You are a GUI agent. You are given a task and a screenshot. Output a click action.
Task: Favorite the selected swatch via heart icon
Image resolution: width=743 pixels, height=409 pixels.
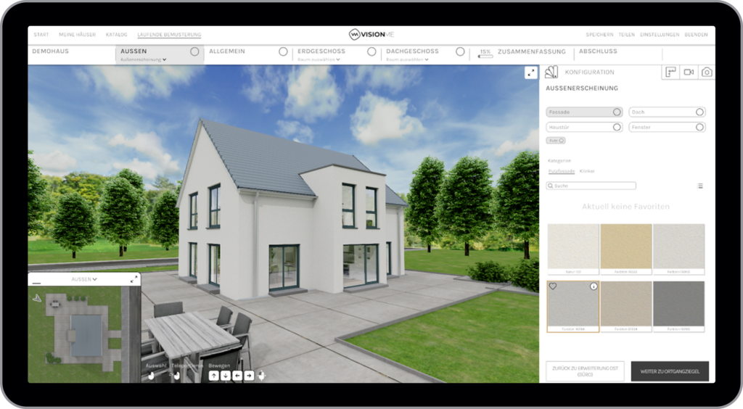(553, 286)
